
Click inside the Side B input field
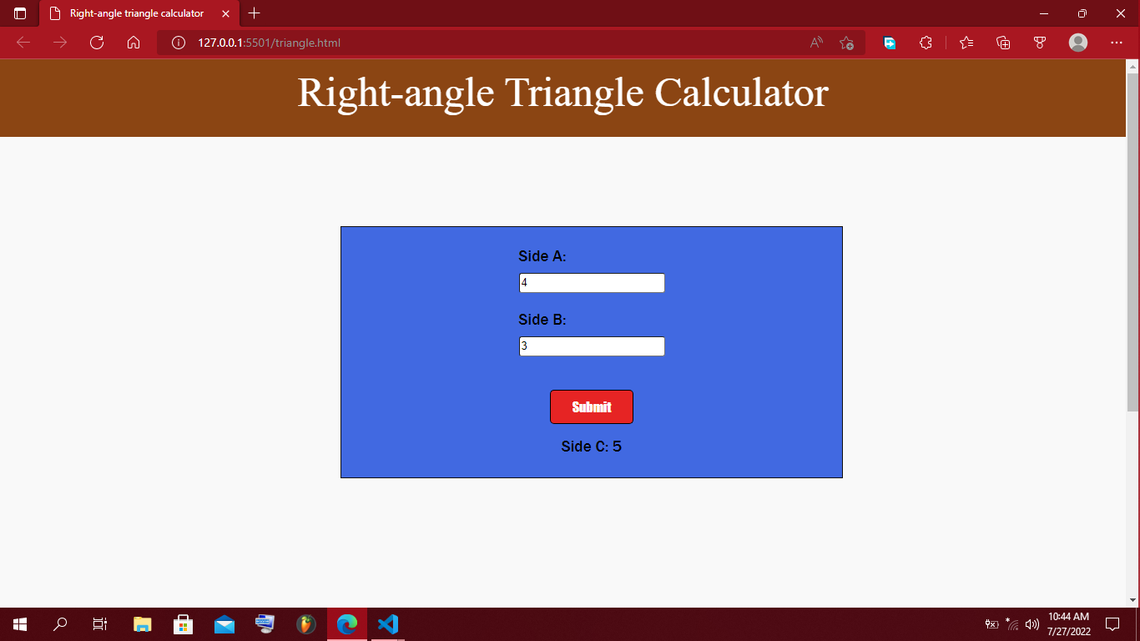tap(592, 346)
